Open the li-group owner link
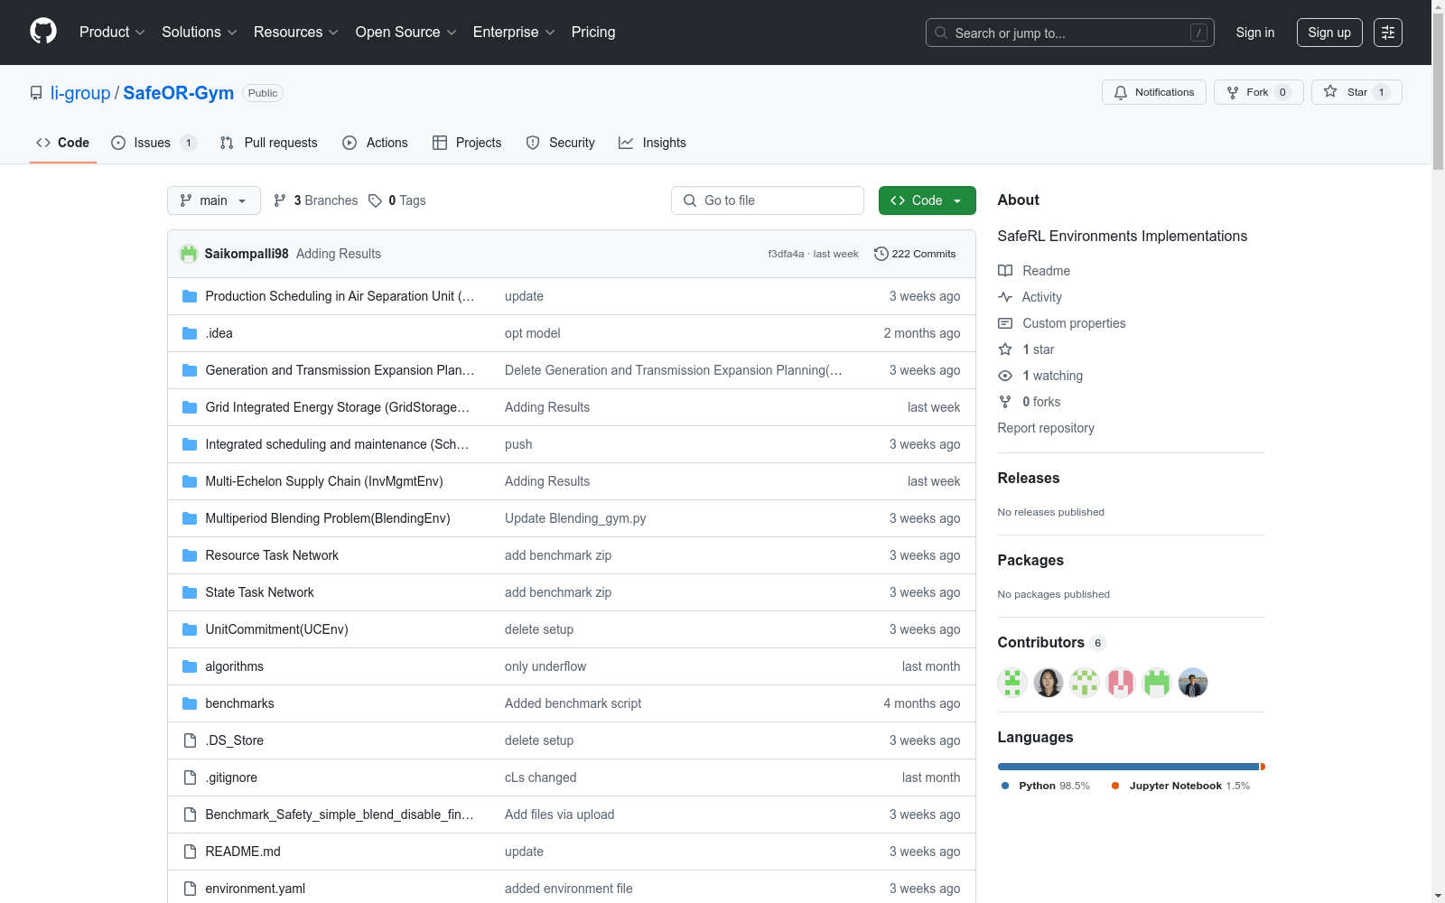This screenshot has height=903, width=1445. (80, 93)
